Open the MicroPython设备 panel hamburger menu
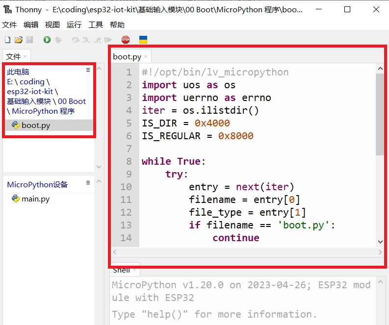 (x=88, y=183)
